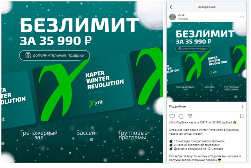Click the Групповые програмы label on large banner
The height and width of the screenshot is (168, 251).
pyautogui.click(x=133, y=135)
